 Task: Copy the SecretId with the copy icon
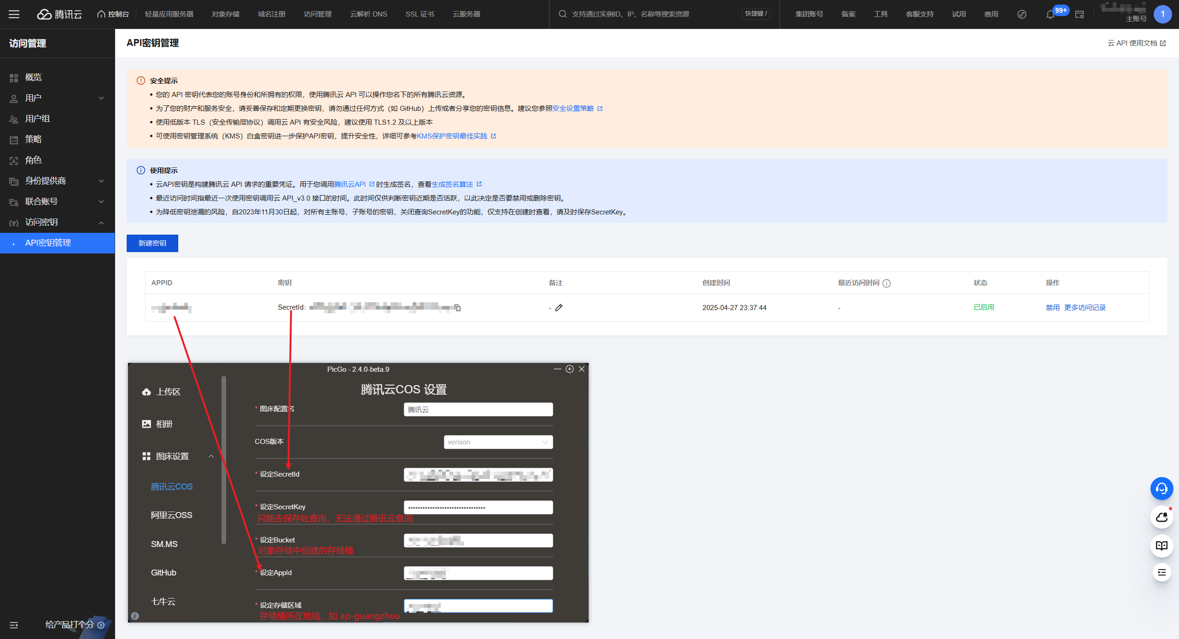tap(458, 307)
